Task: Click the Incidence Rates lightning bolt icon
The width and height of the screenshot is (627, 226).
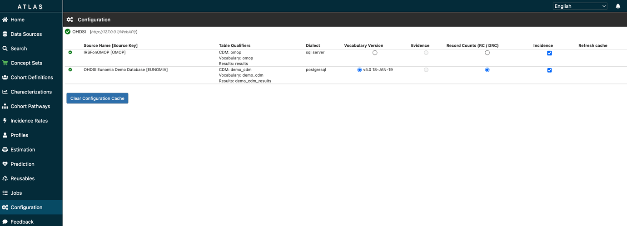Action: point(5,121)
